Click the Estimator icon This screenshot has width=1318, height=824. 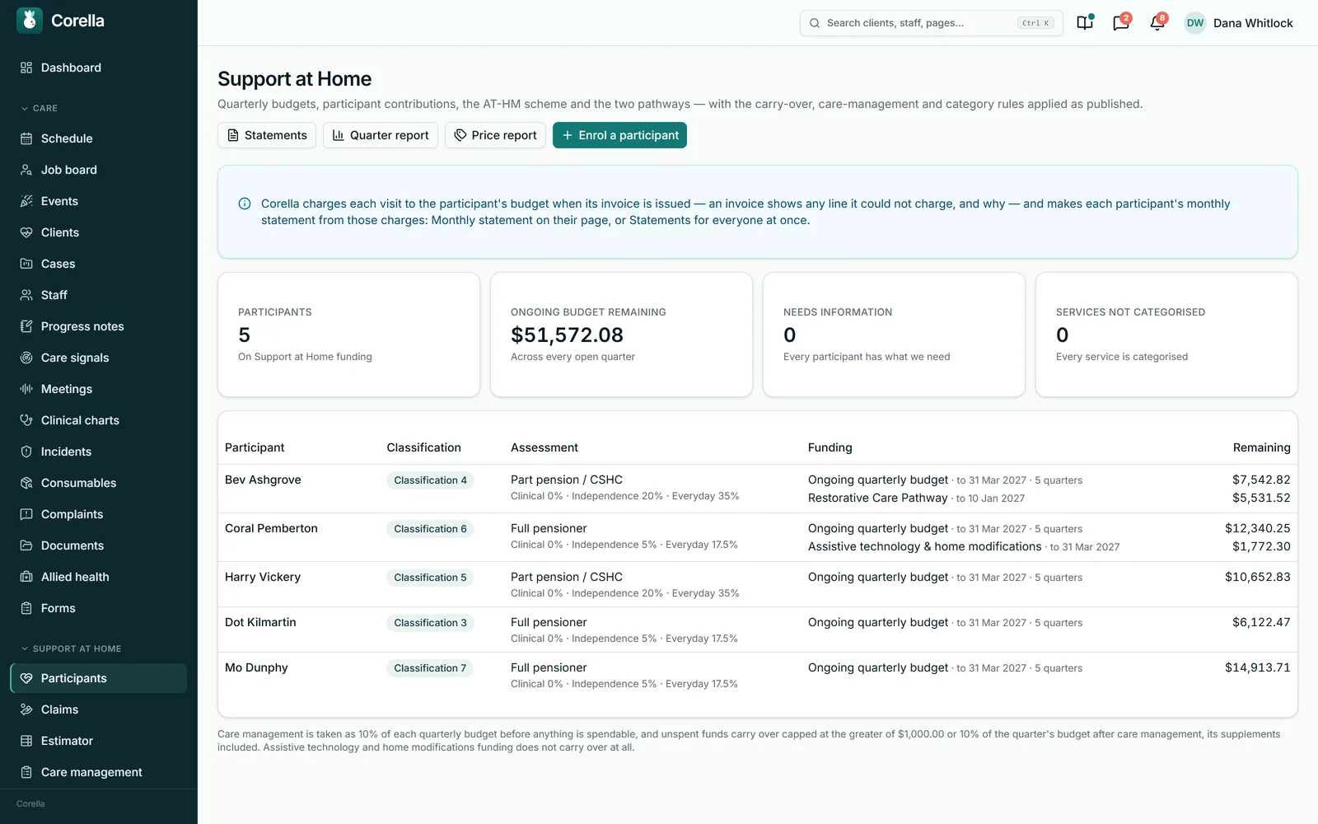pos(26,741)
